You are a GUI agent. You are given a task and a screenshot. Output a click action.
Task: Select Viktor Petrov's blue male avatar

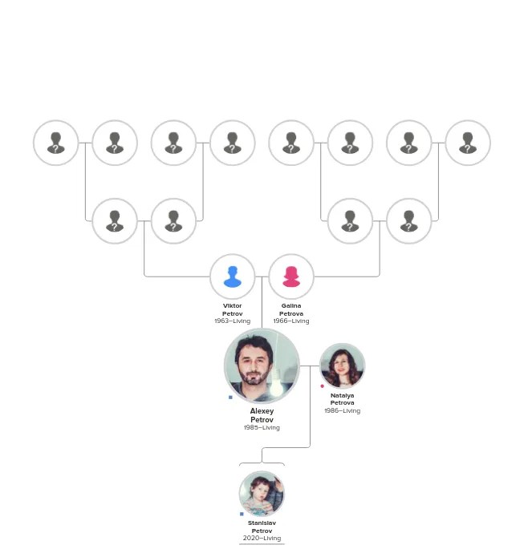pyautogui.click(x=233, y=276)
